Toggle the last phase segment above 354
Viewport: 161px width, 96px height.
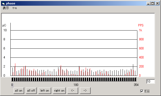(135, 79)
